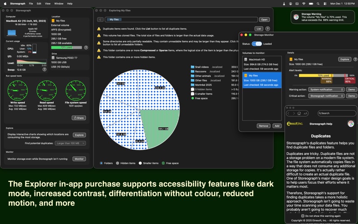Open the Critical action dropdown
The image size is (358, 224).
[x=326, y=96]
